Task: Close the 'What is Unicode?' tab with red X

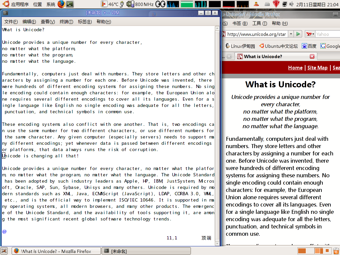Action: tap(312, 56)
